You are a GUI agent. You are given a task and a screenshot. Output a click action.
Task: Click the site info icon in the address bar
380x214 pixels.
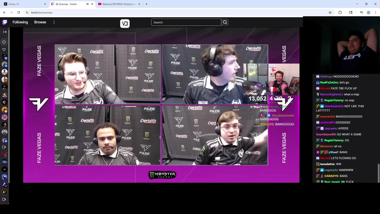pyautogui.click(x=27, y=12)
